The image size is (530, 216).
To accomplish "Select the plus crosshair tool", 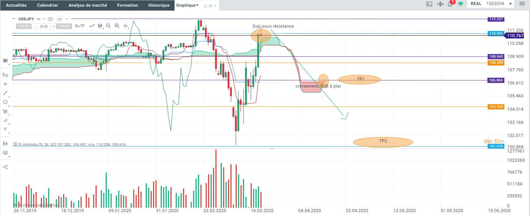I will coord(5,84).
